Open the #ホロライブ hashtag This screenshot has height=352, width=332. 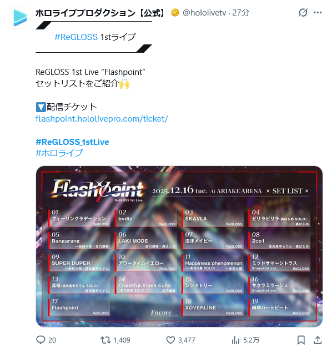pos(59,153)
